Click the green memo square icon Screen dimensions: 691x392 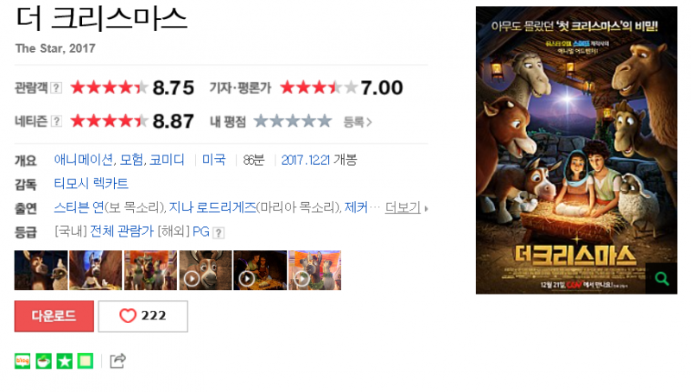[x=86, y=361]
